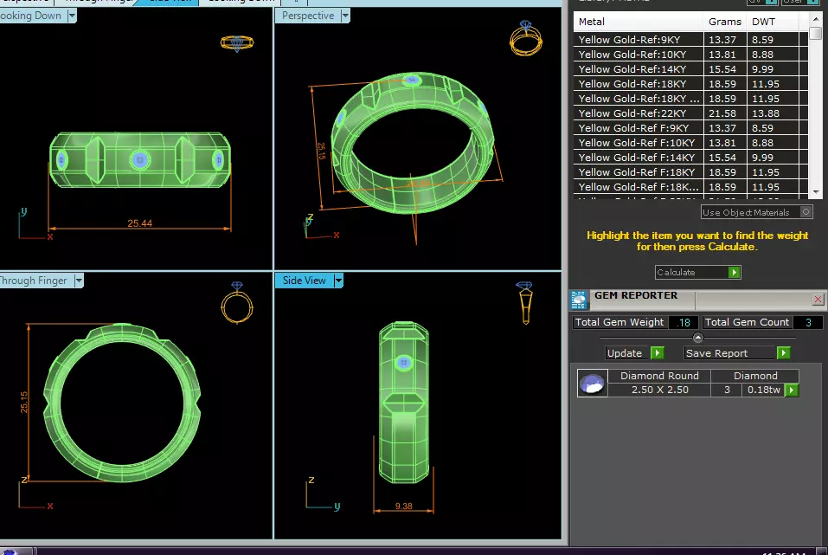Select the Yellow Gold-Ref:14KY row
This screenshot has width=828, height=555.
pos(690,69)
